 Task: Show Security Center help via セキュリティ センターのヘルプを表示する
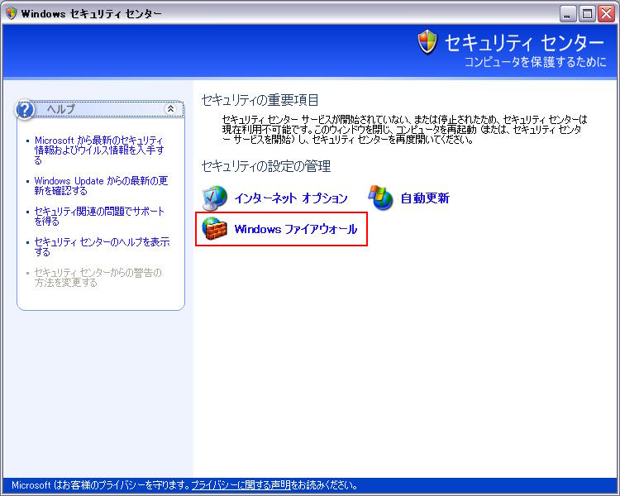tap(102, 247)
